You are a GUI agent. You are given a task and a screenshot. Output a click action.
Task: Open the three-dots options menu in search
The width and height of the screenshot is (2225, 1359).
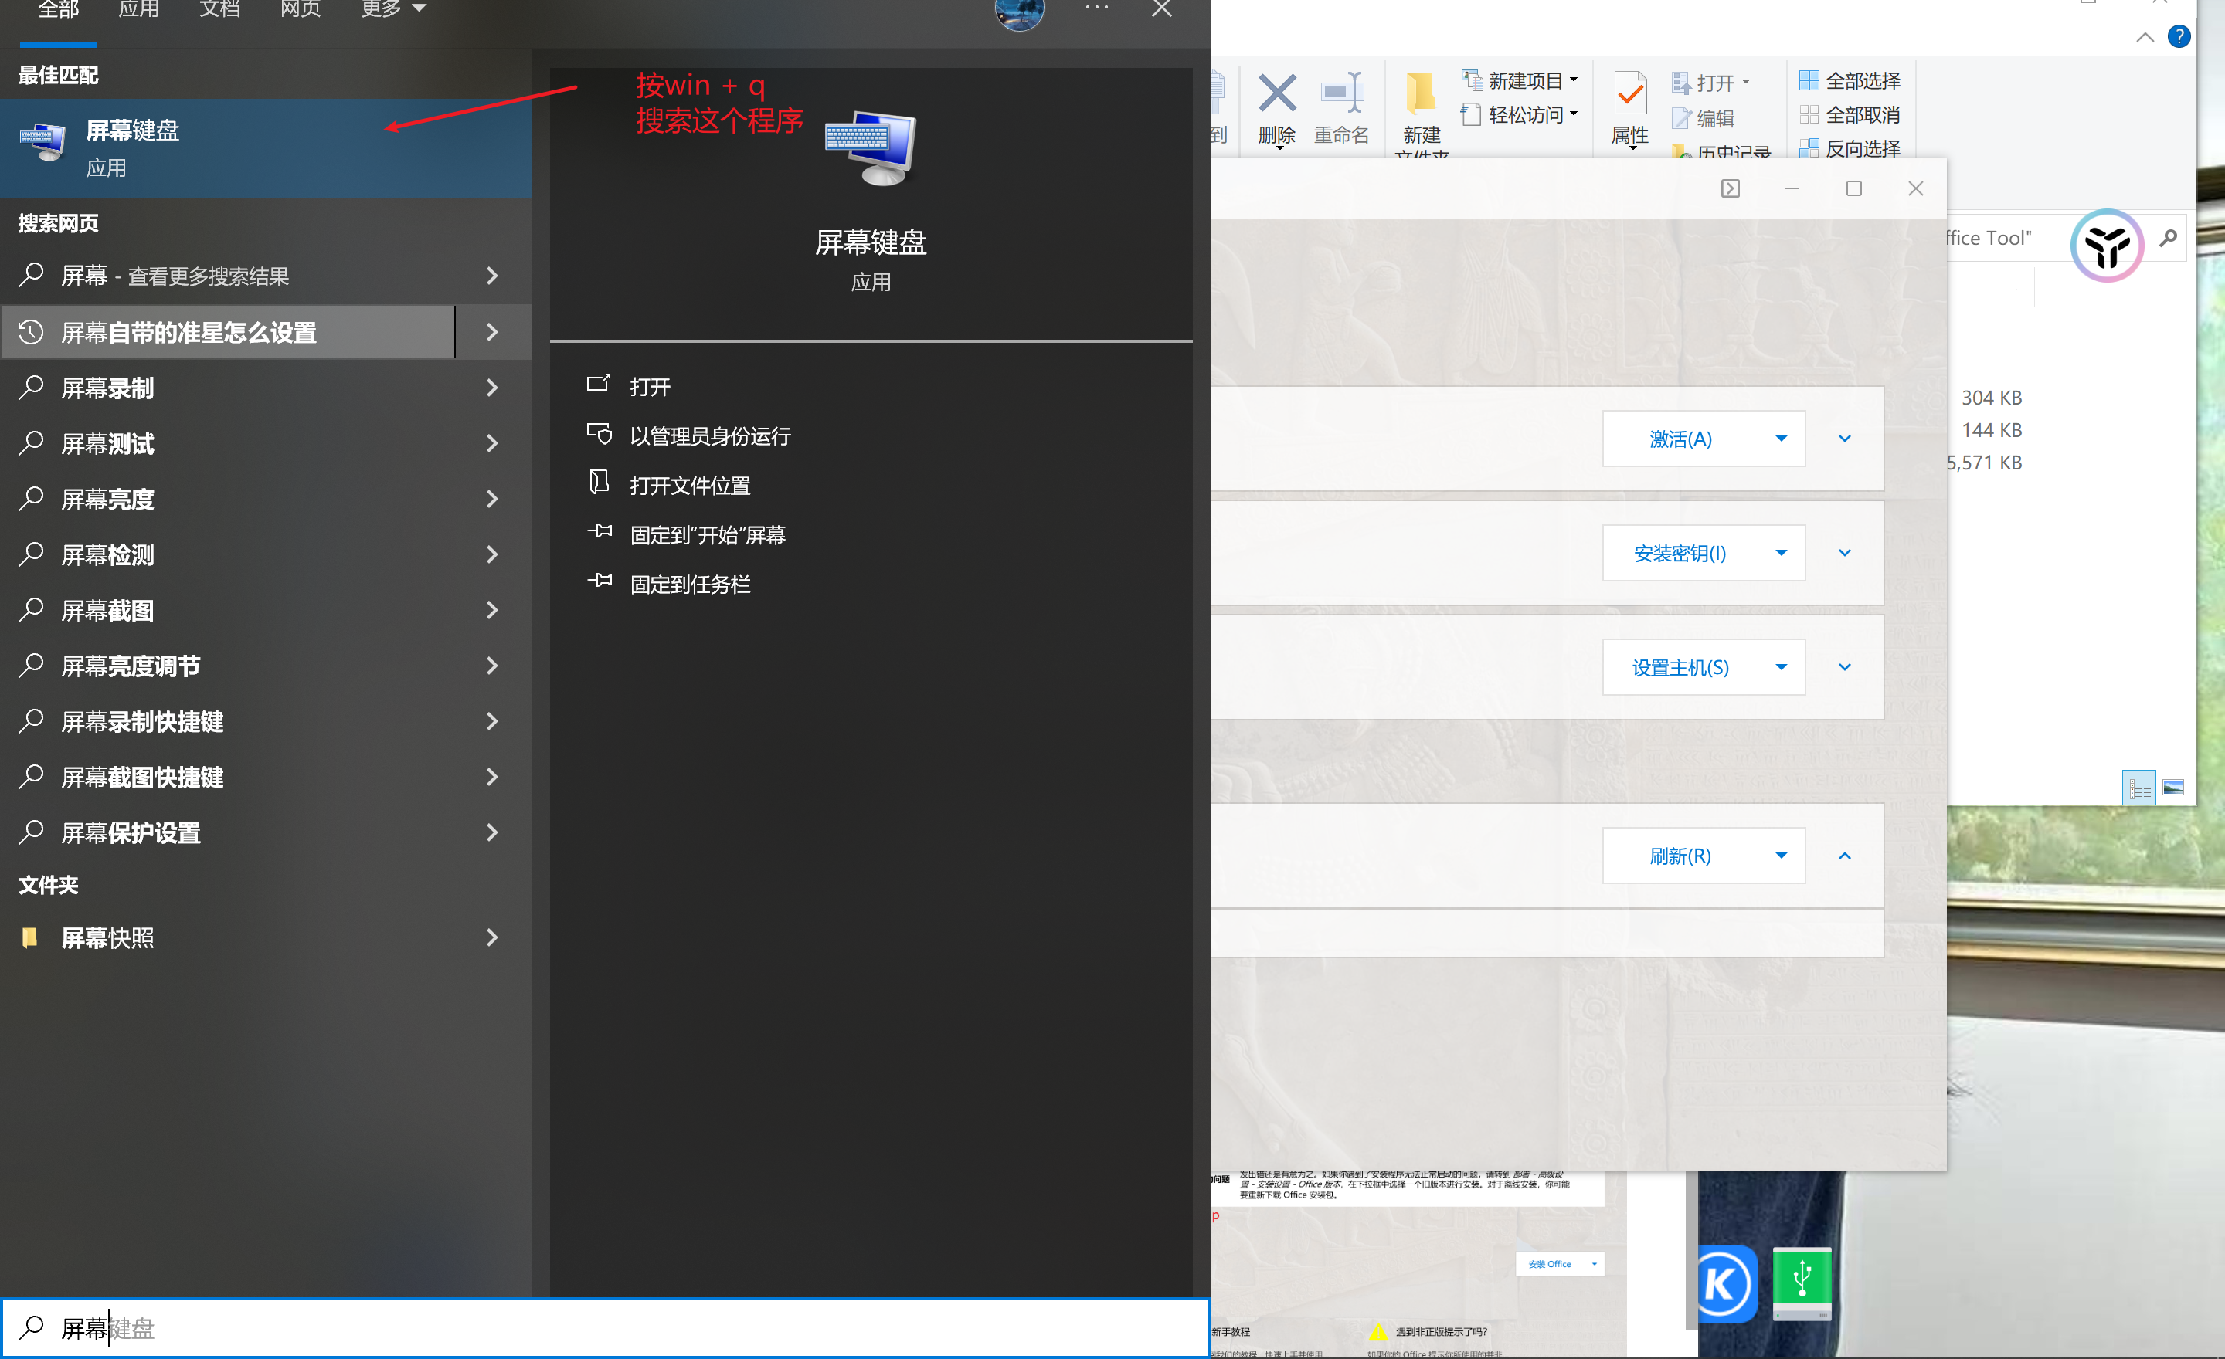tap(1096, 8)
